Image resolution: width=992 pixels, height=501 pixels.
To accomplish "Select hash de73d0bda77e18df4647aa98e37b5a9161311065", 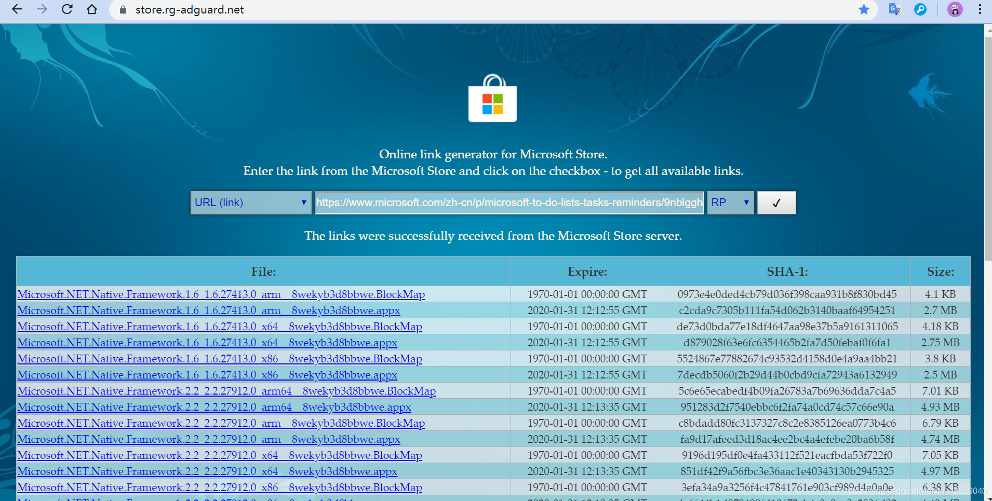I will click(x=787, y=327).
